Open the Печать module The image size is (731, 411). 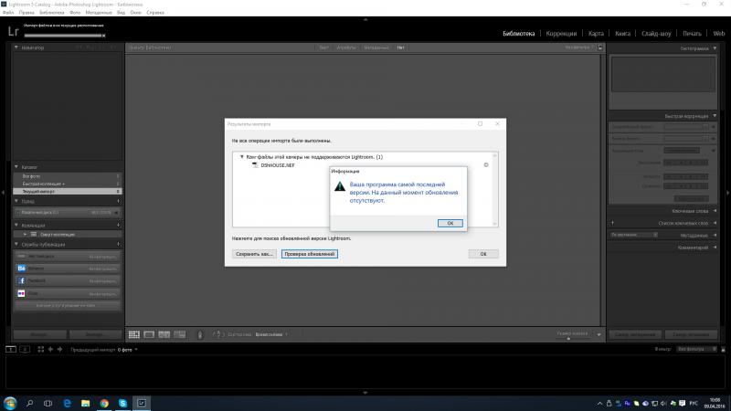[x=692, y=34]
